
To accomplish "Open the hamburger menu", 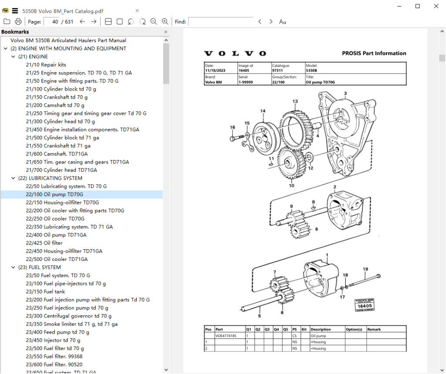I will pyautogui.click(x=15, y=10).
